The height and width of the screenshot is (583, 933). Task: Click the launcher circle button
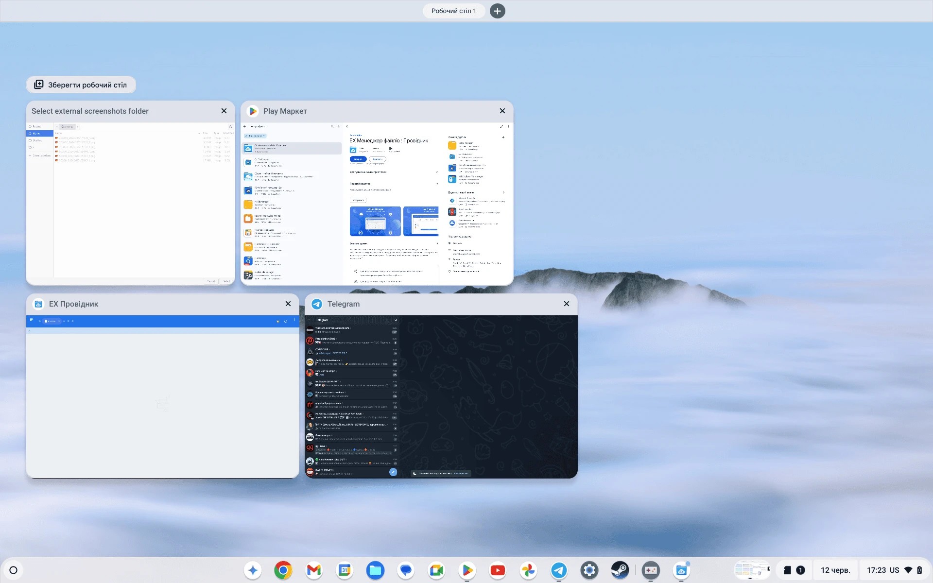tap(14, 570)
